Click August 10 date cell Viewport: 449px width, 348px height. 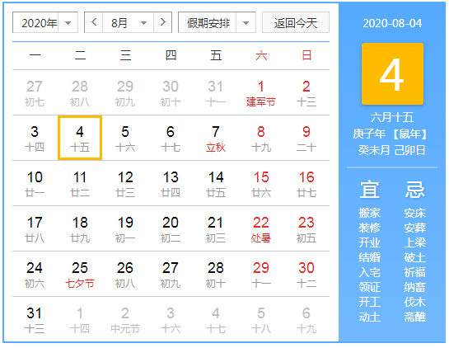35,183
